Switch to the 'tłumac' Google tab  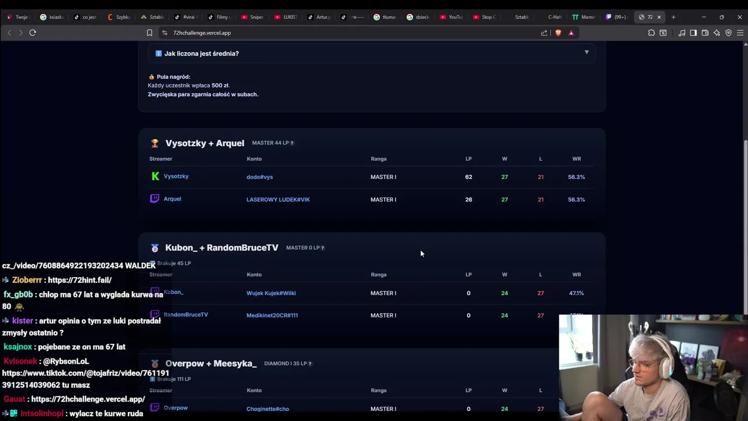tap(385, 17)
